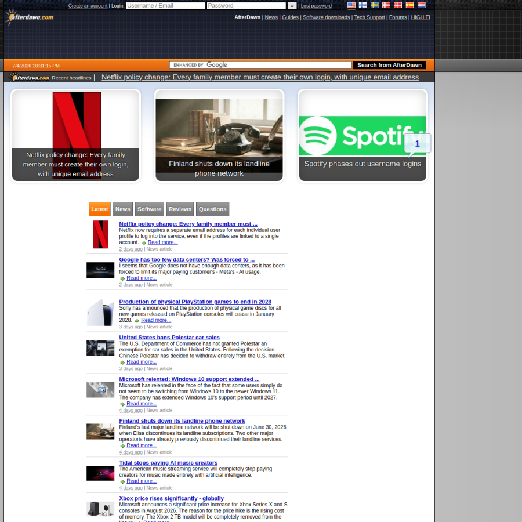Click Read more under the Polestar article
Screen dimensions: 522x522
(142, 362)
